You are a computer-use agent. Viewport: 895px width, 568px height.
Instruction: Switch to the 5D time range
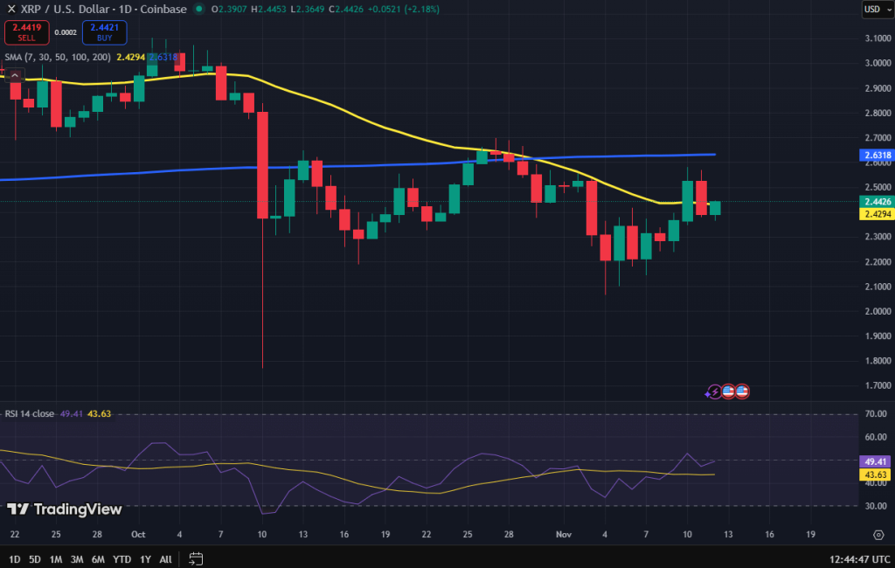pyautogui.click(x=35, y=559)
